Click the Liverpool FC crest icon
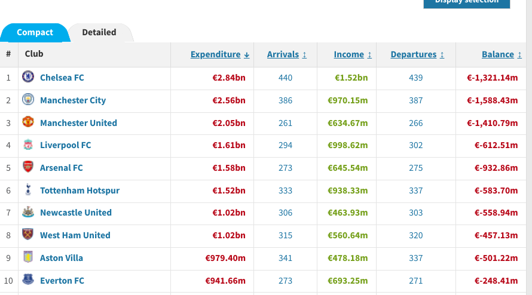This screenshot has width=532, height=295. [28, 145]
